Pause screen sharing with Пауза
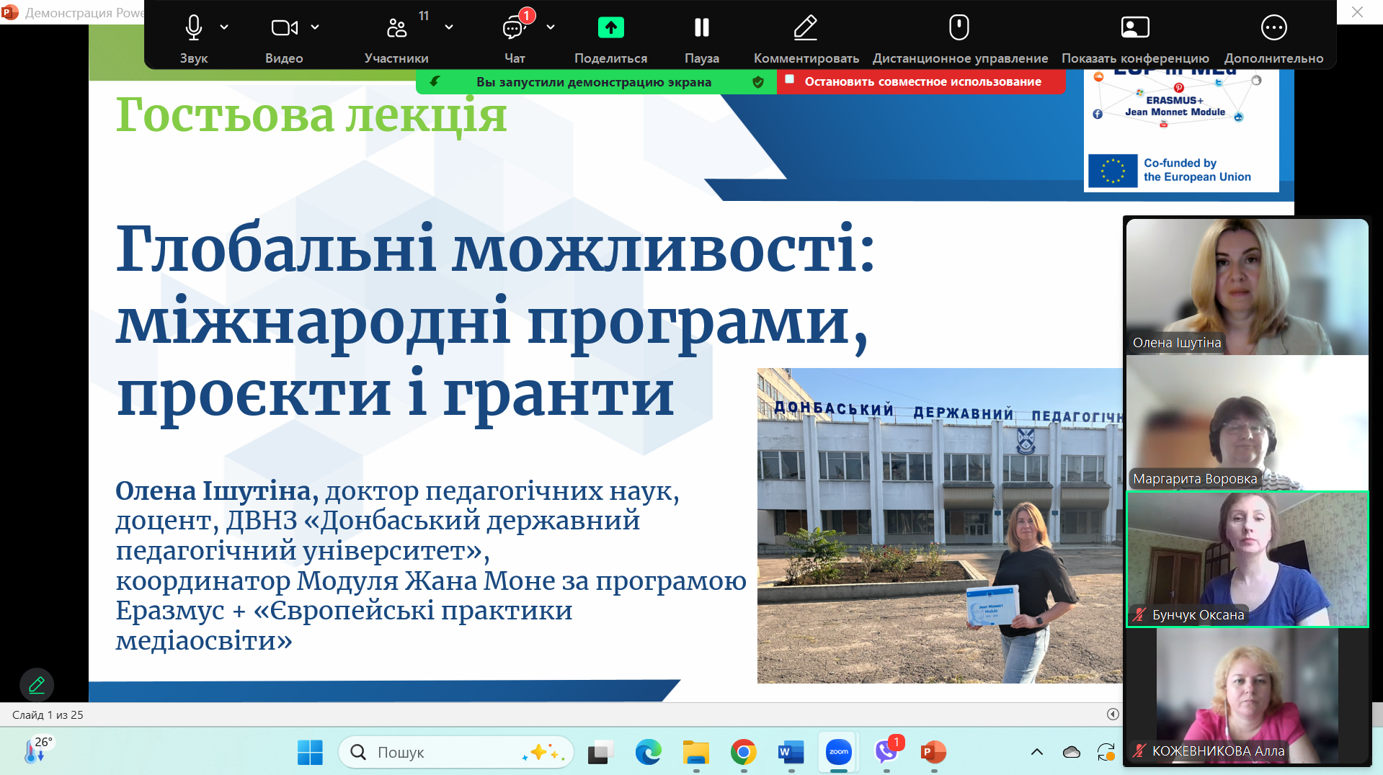This screenshot has height=775, width=1383. point(701,37)
